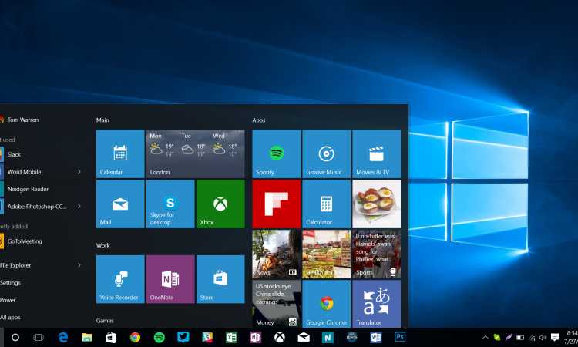Image resolution: width=578 pixels, height=347 pixels.
Task: Launch OneNote from the taskbar
Action: (x=255, y=337)
